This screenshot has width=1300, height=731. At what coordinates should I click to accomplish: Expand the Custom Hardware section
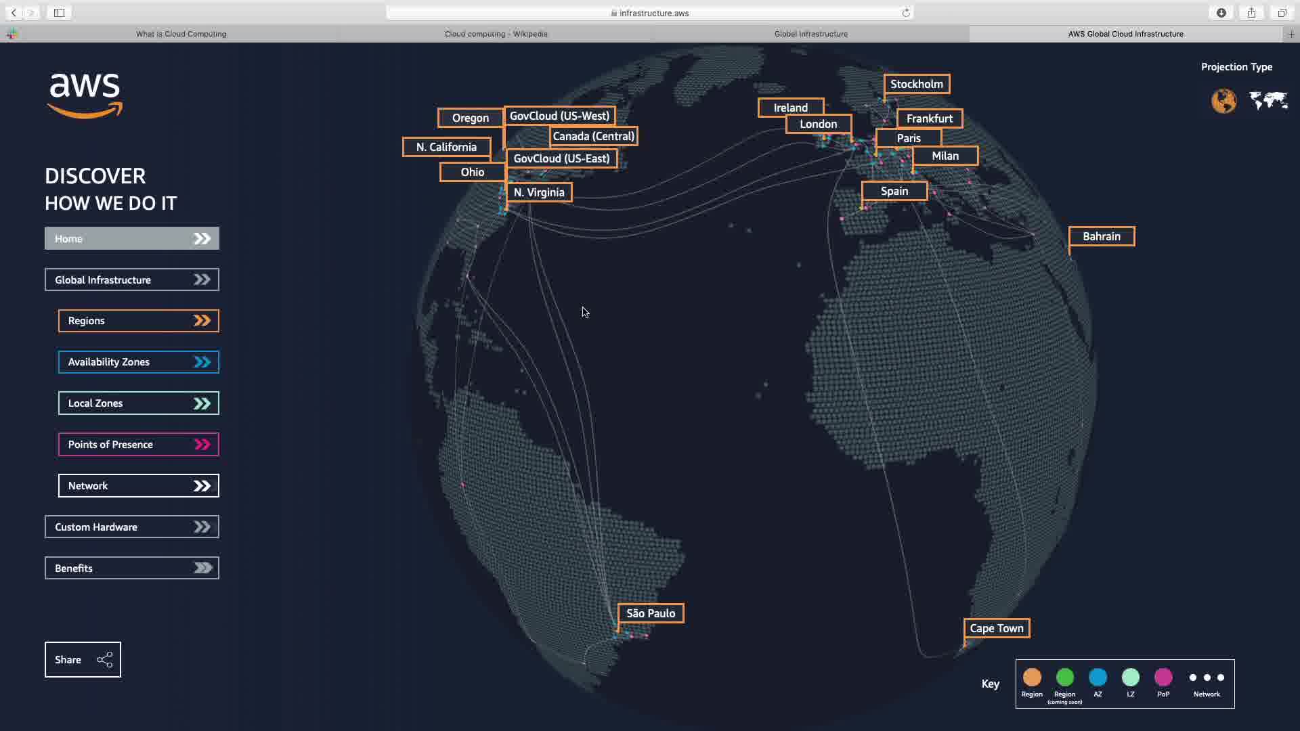coord(132,527)
